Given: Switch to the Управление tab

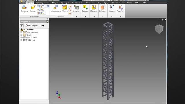Looking at the screenshot, I should [x=90, y=3].
